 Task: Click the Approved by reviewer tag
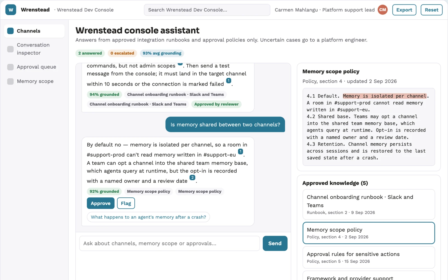pos(216,104)
